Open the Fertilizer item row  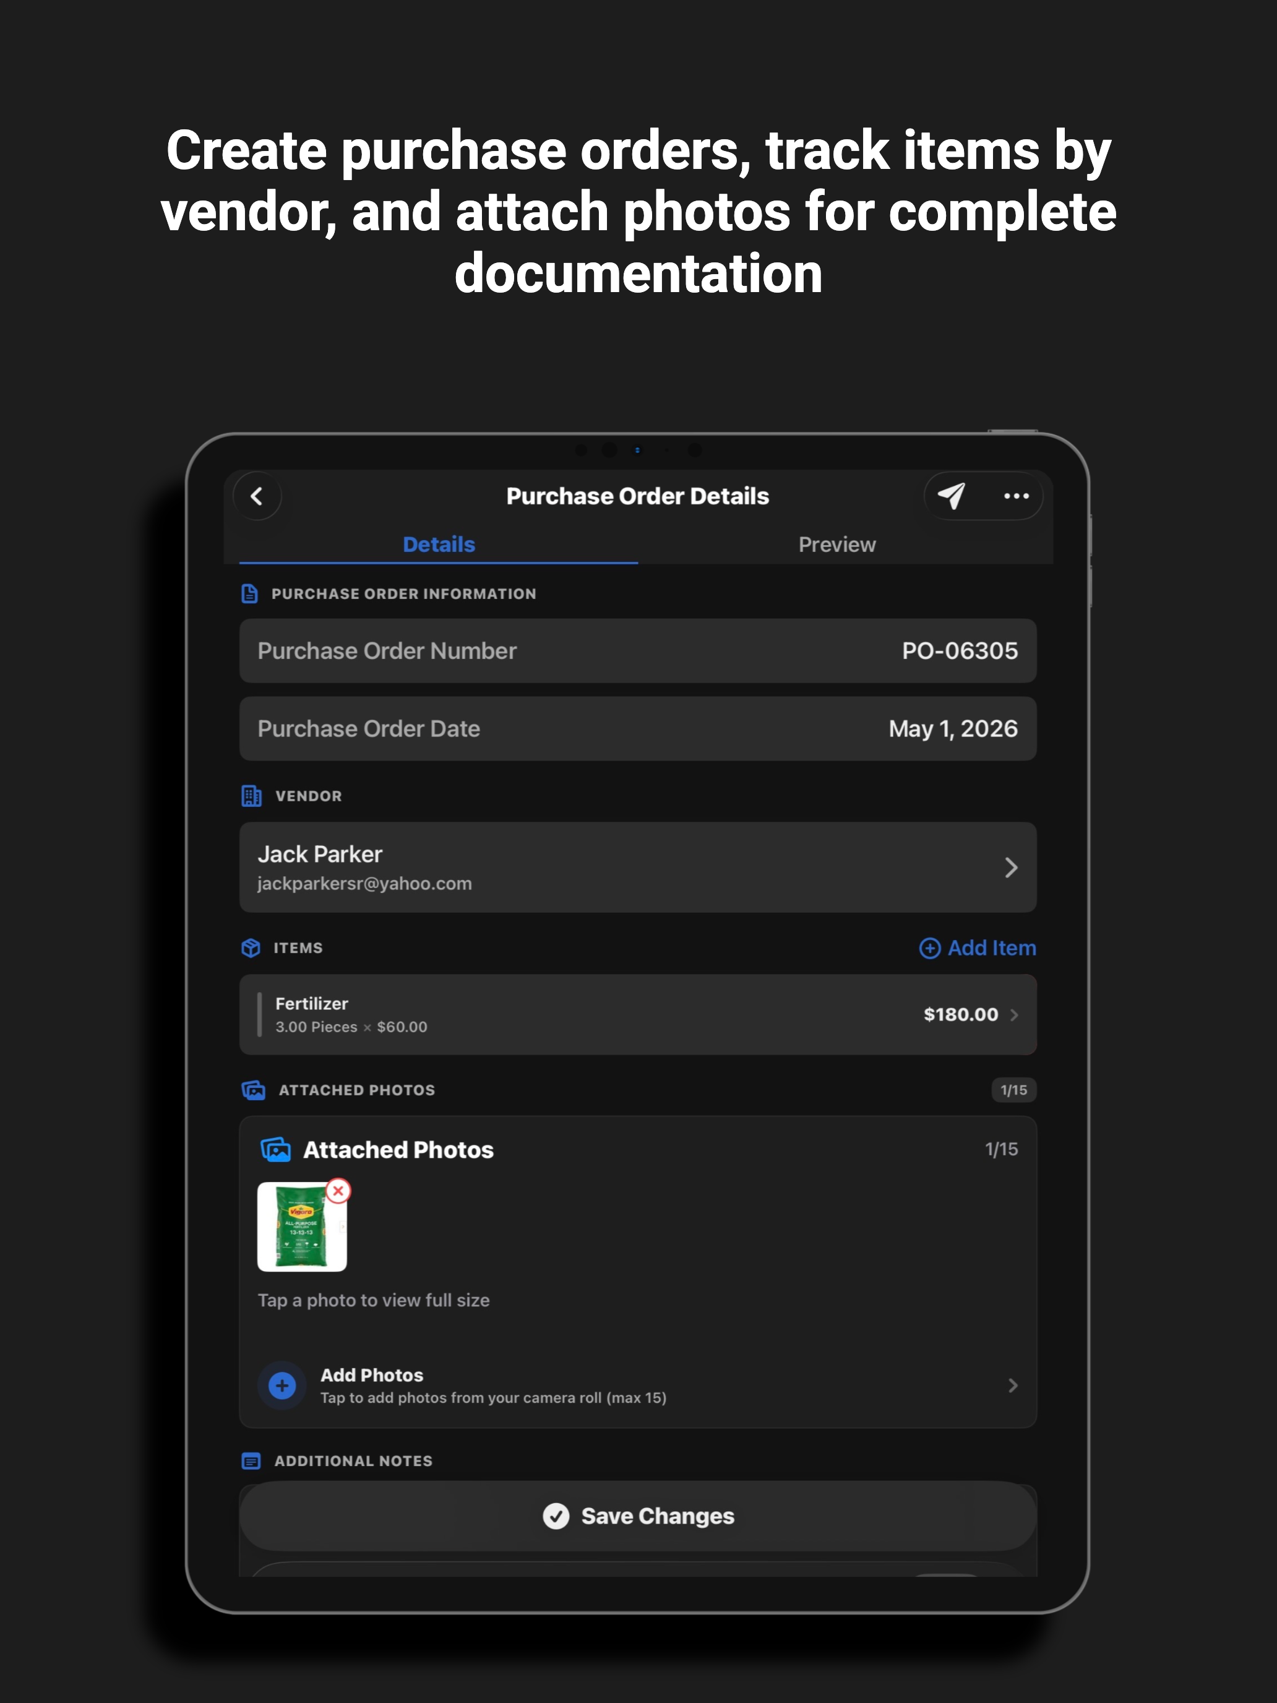point(638,1014)
